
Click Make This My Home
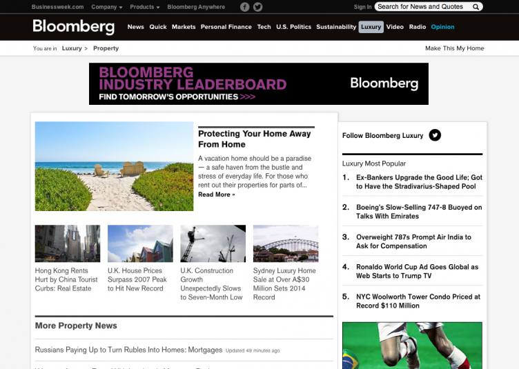[454, 48]
